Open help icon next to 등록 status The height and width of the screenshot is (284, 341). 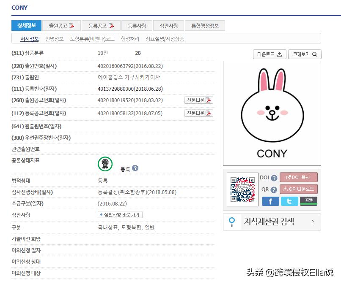click(135, 168)
